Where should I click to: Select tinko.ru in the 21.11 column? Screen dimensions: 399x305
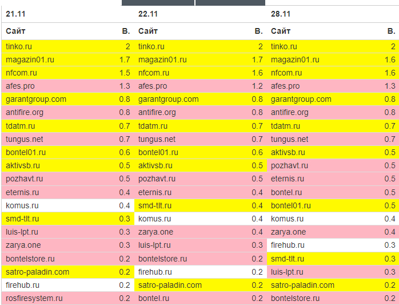tap(19, 46)
